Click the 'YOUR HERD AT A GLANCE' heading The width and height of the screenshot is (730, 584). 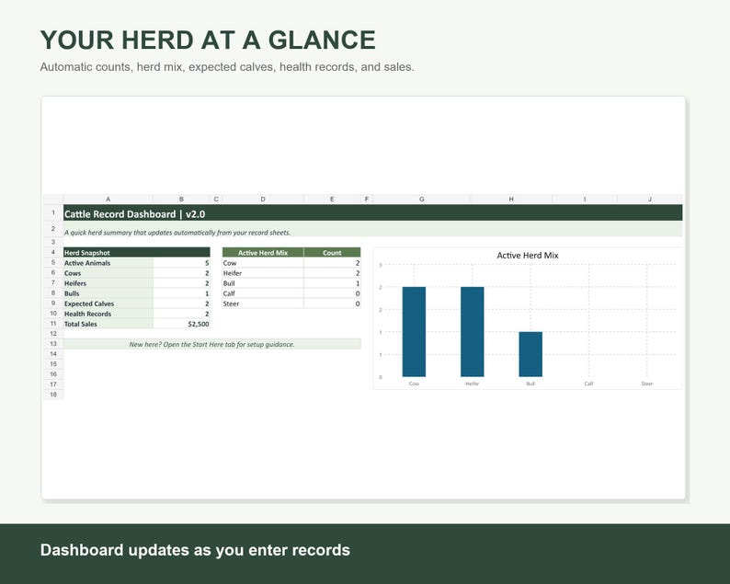(x=208, y=40)
